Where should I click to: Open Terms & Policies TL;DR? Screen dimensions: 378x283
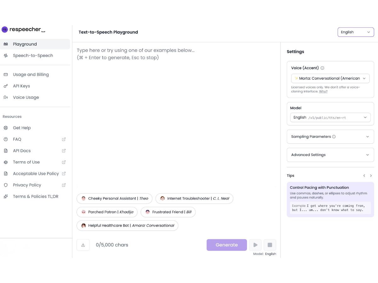pyautogui.click(x=35, y=197)
